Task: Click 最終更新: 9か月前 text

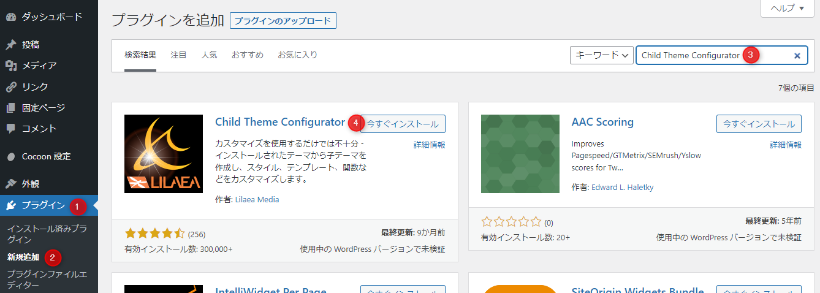Action: (x=413, y=233)
